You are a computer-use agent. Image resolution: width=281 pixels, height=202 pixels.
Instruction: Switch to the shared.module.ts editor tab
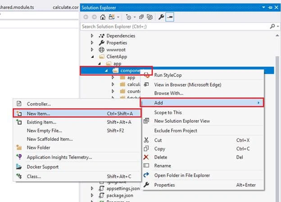(x=17, y=7)
